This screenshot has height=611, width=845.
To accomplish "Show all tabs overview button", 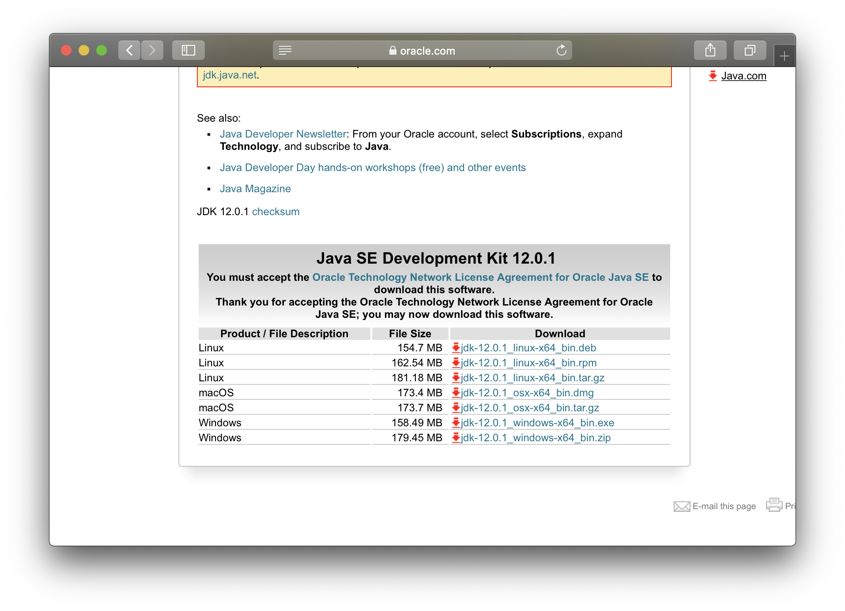I will [750, 50].
